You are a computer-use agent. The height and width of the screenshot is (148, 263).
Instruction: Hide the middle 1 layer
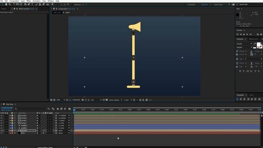coord(1,128)
